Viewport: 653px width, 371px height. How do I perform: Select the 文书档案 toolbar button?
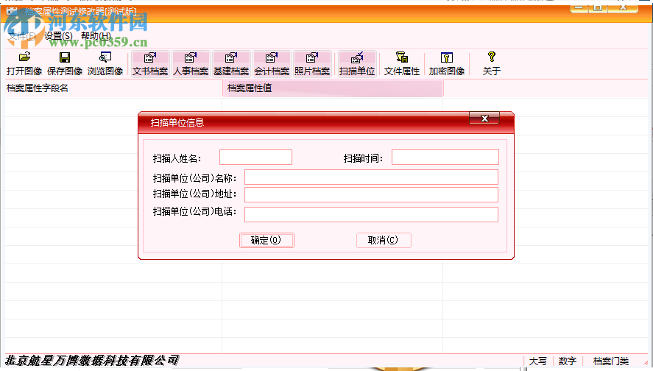tap(150, 64)
